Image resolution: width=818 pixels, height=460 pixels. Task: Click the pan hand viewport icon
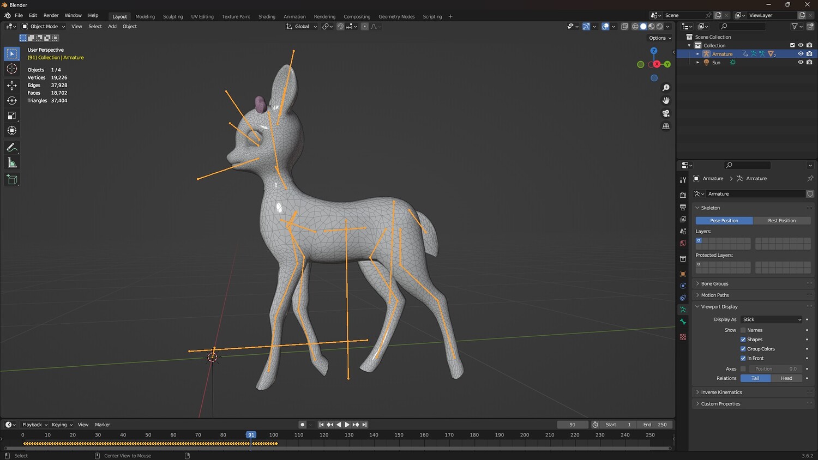666,100
